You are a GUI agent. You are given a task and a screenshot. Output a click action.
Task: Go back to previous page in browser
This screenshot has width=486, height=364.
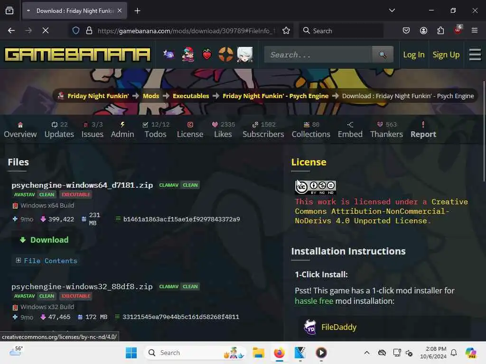[x=11, y=30]
